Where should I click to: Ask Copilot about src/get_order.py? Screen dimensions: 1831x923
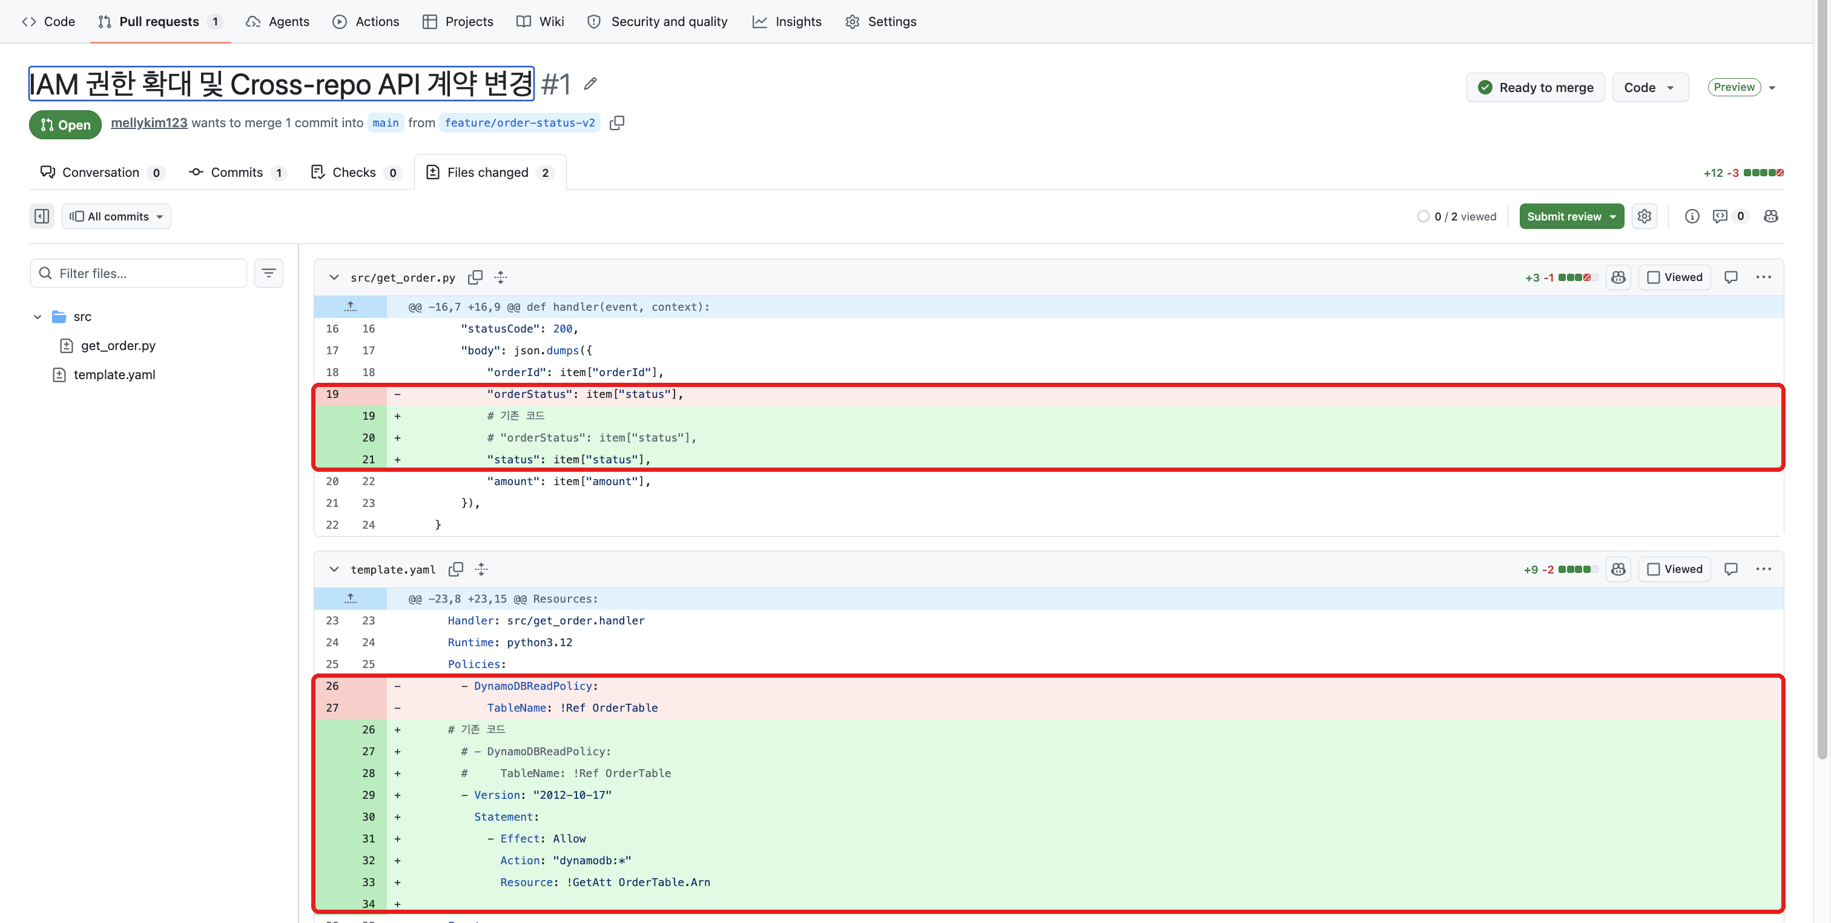[x=1618, y=277]
